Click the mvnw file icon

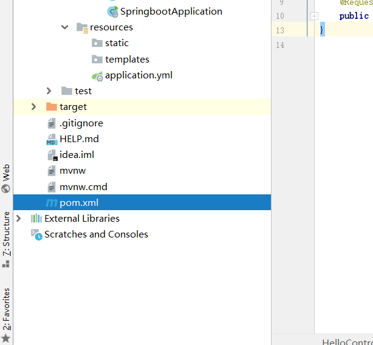pyautogui.click(x=52, y=171)
